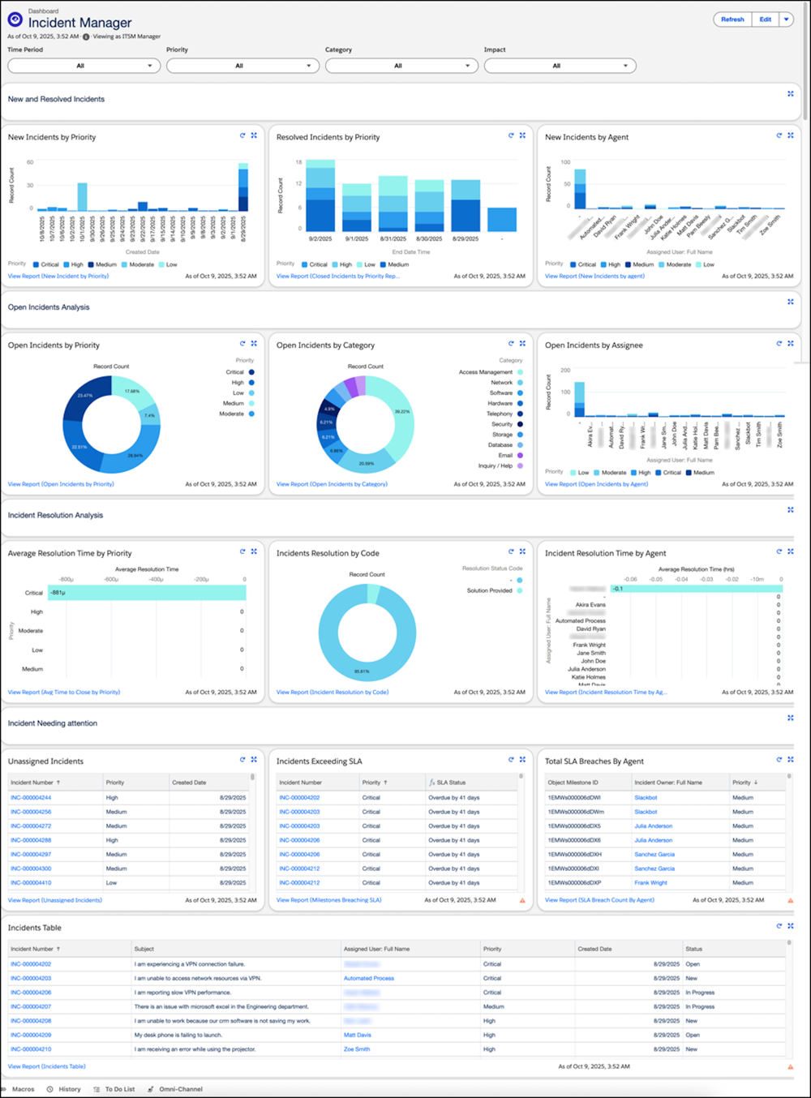The image size is (811, 1098).
Task: Open View Report (Milestones Breaching SLA) link
Action: (328, 900)
